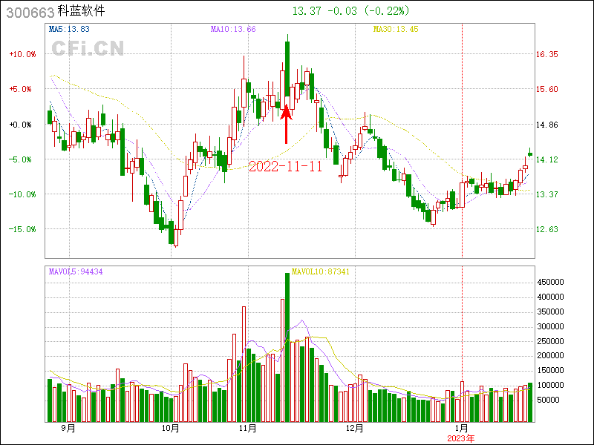Click the MAVOL5:94434 volume label
This screenshot has width=594, height=445.
click(x=76, y=271)
